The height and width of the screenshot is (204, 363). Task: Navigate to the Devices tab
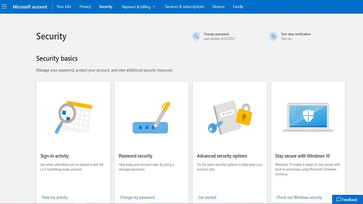(x=218, y=7)
